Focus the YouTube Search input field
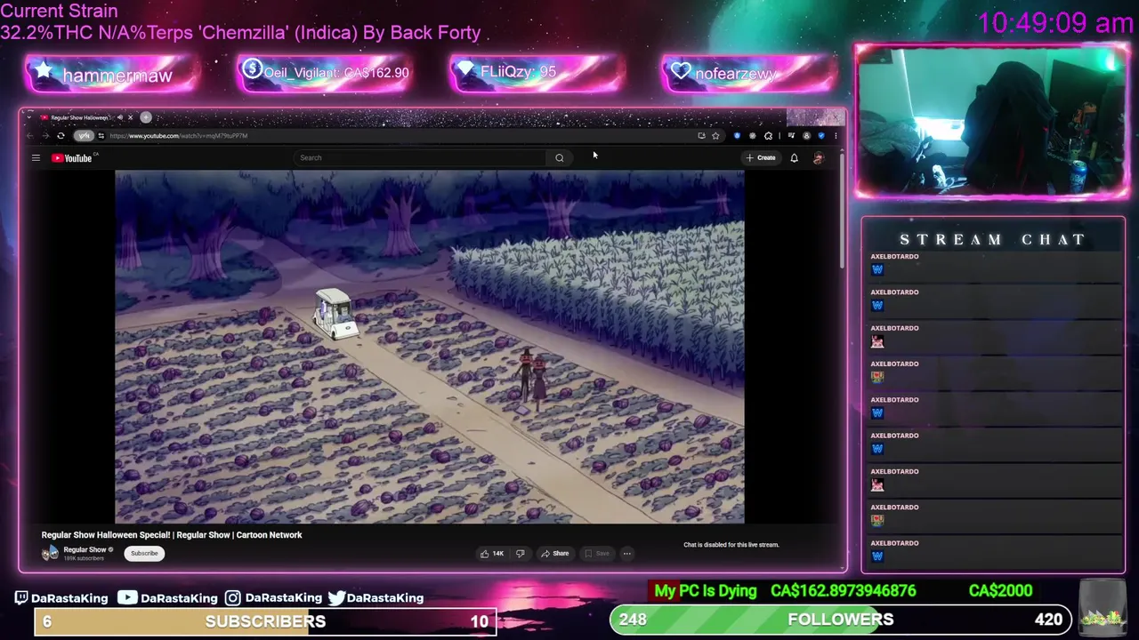 tap(420, 158)
